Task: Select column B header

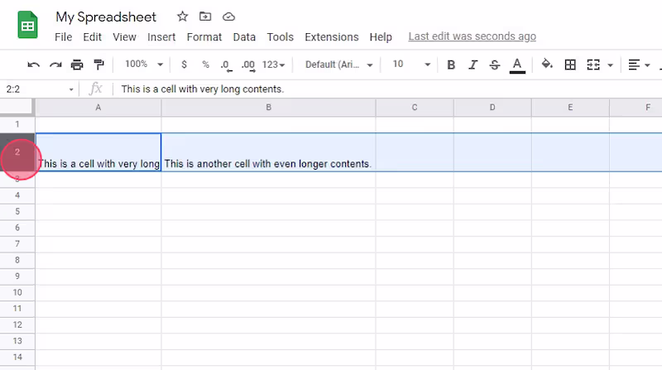Action: click(x=268, y=108)
